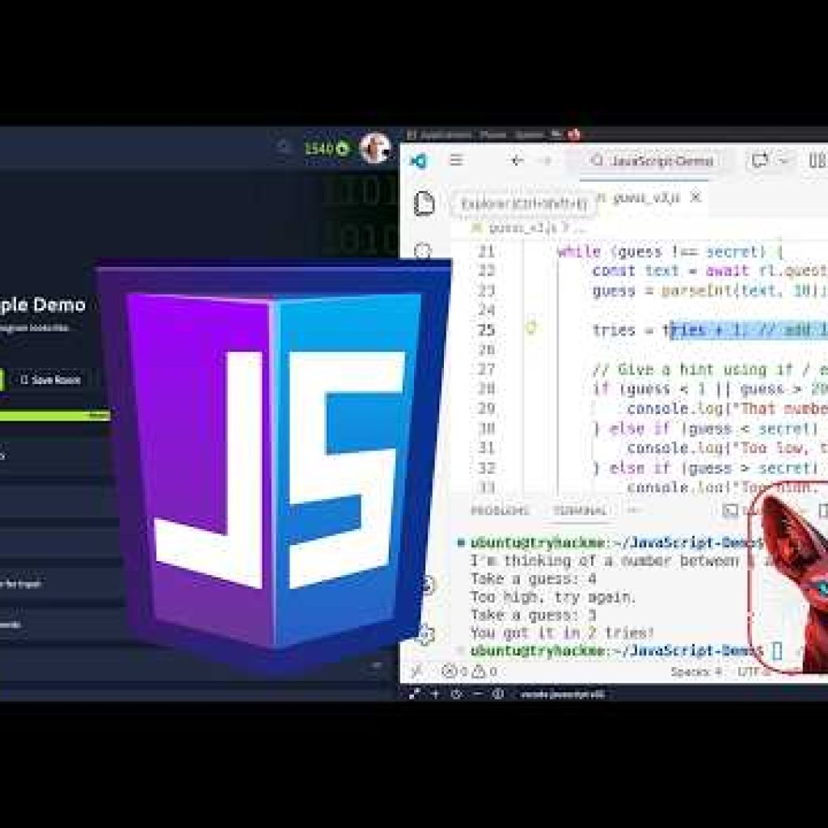Image resolution: width=828 pixels, height=828 pixels.
Task: Open the Applications menu in top panel
Action: point(440,135)
